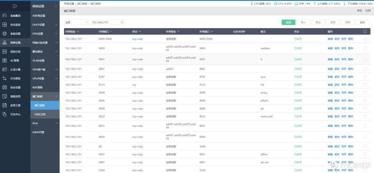Select 网络设置 network icon
Image resolution: width=374 pixels, height=173 pixels.
[x=5, y=43]
